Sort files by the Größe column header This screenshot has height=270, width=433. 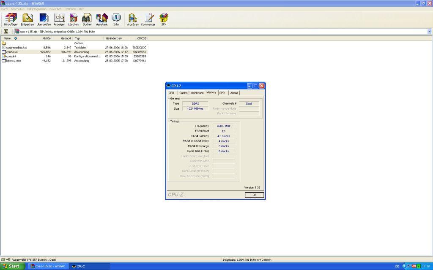[41, 38]
